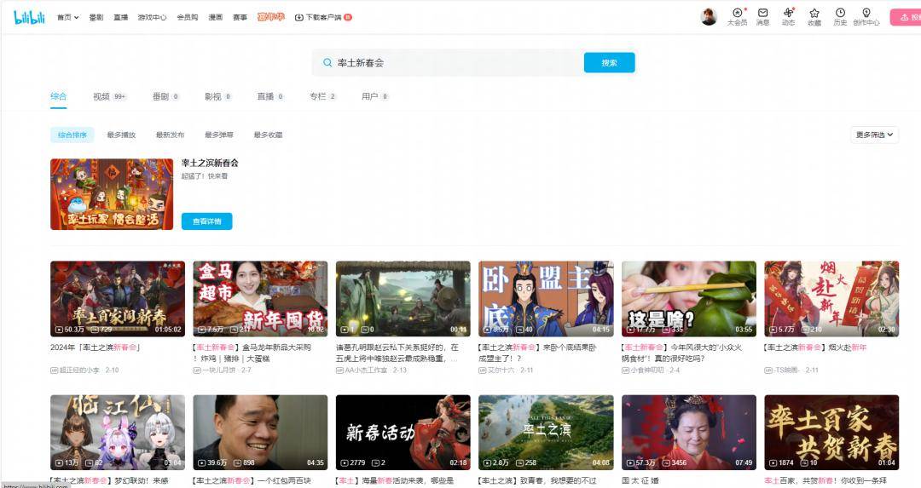This screenshot has height=488, width=921.
Task: Switch to the 视频 results tab
Action: click(x=109, y=96)
